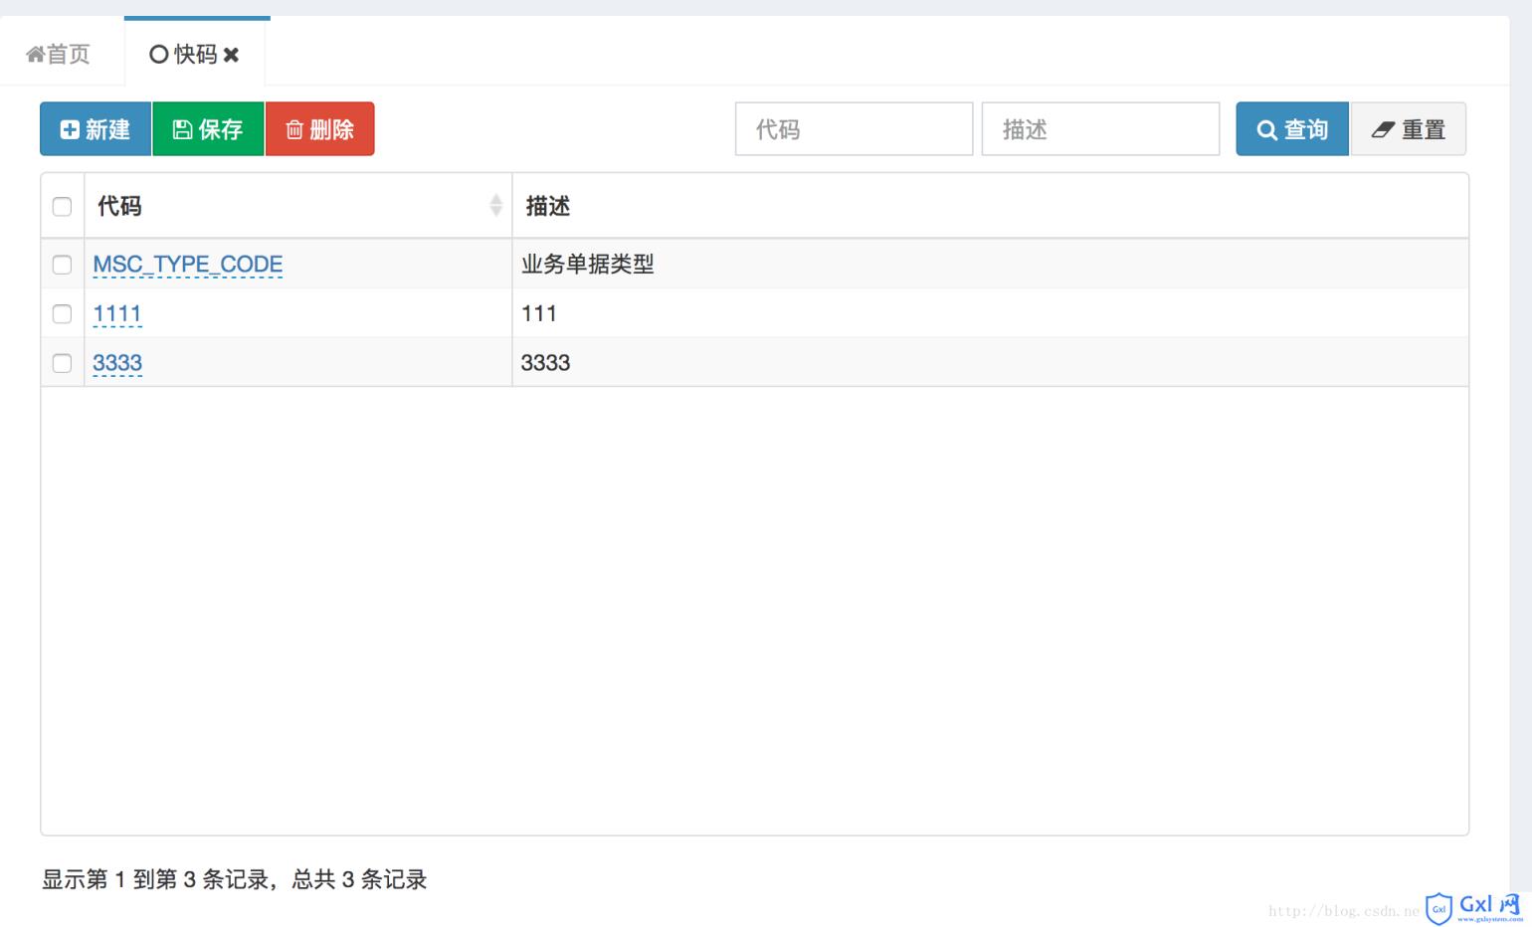Click the home icon in 首页 tab
This screenshot has height=927, width=1532.
point(35,55)
